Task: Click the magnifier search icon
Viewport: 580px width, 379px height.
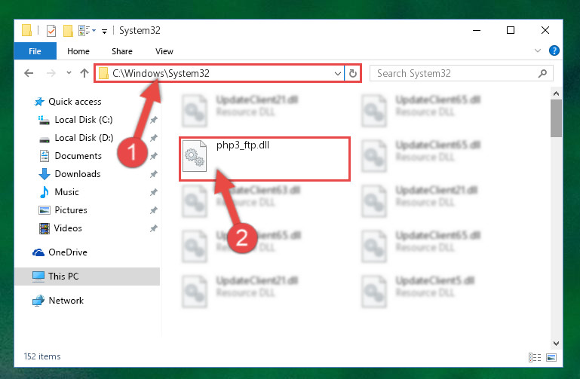Action: 542,73
